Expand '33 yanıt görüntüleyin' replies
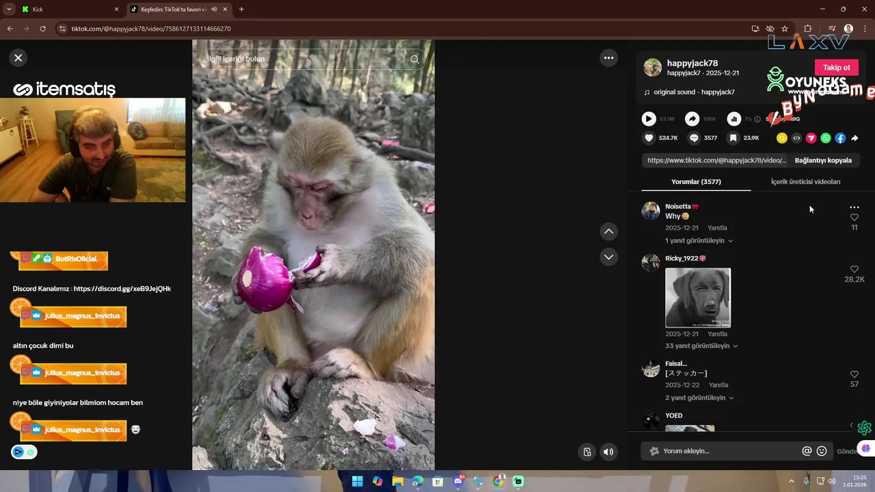The width and height of the screenshot is (875, 492). tap(701, 346)
